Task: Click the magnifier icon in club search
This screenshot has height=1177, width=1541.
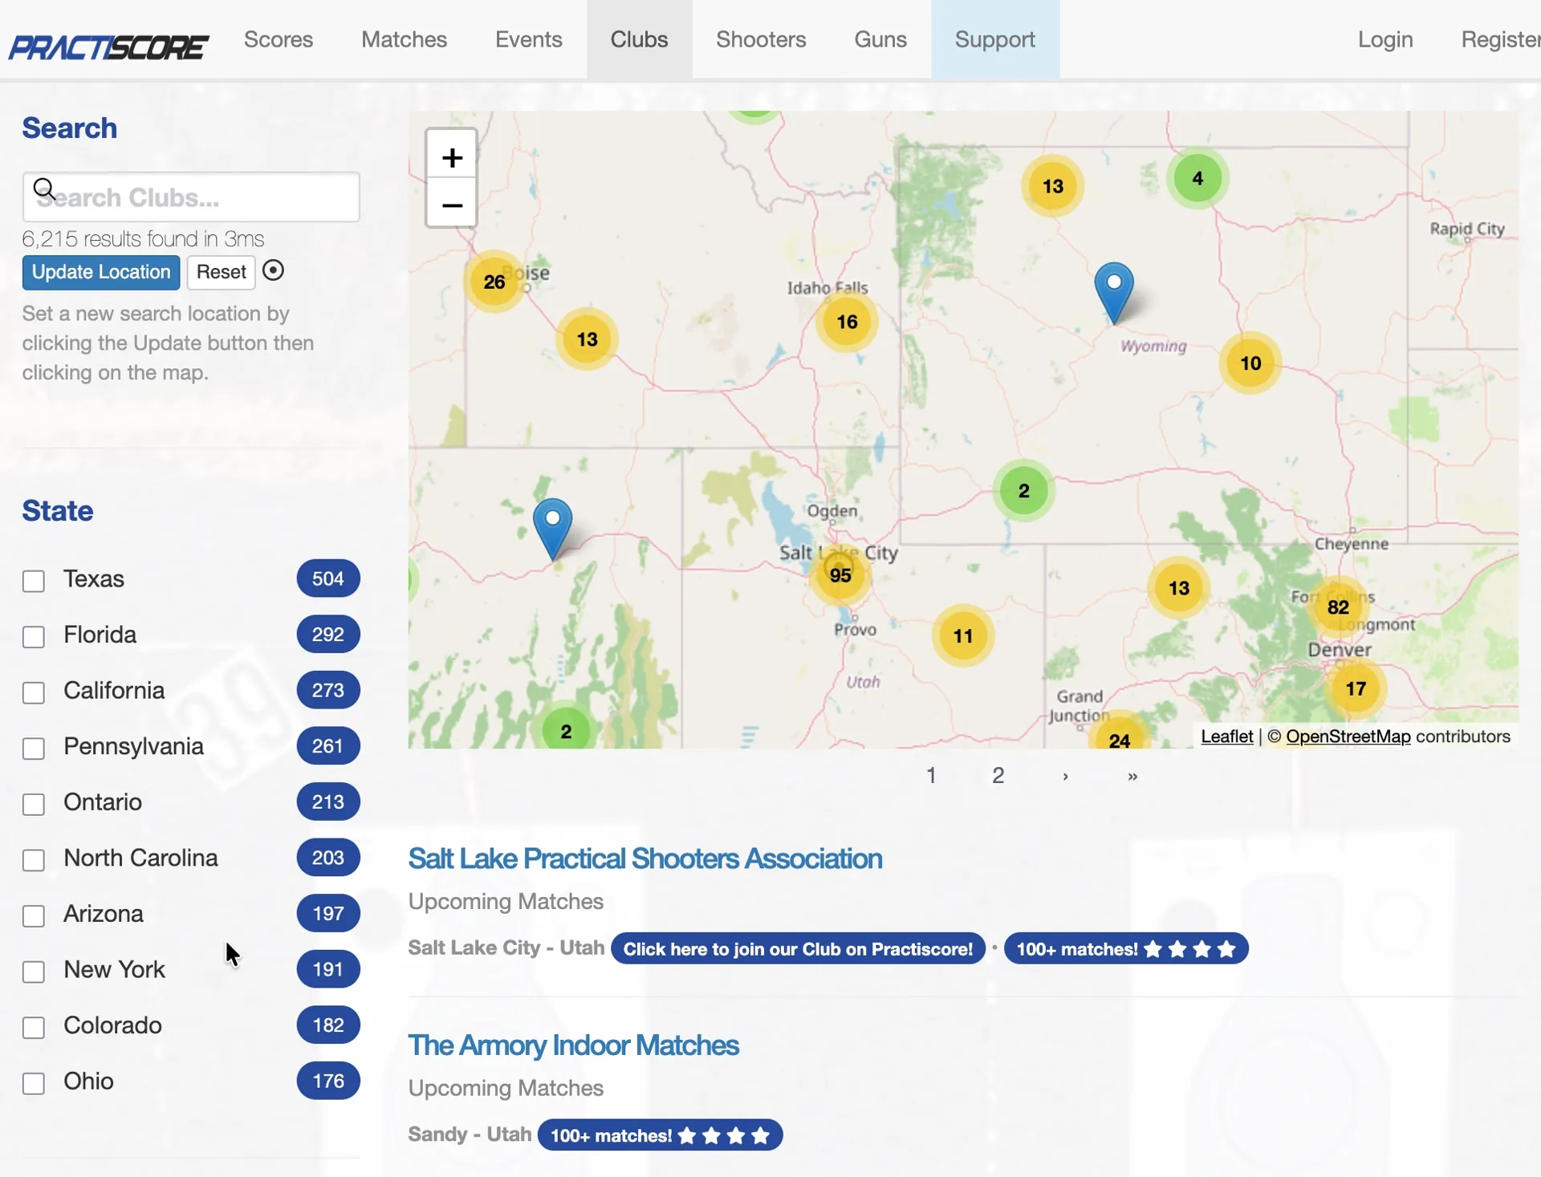Action: coord(44,189)
